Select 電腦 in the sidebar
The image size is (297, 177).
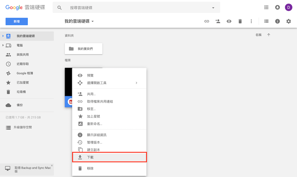[x=27, y=45]
